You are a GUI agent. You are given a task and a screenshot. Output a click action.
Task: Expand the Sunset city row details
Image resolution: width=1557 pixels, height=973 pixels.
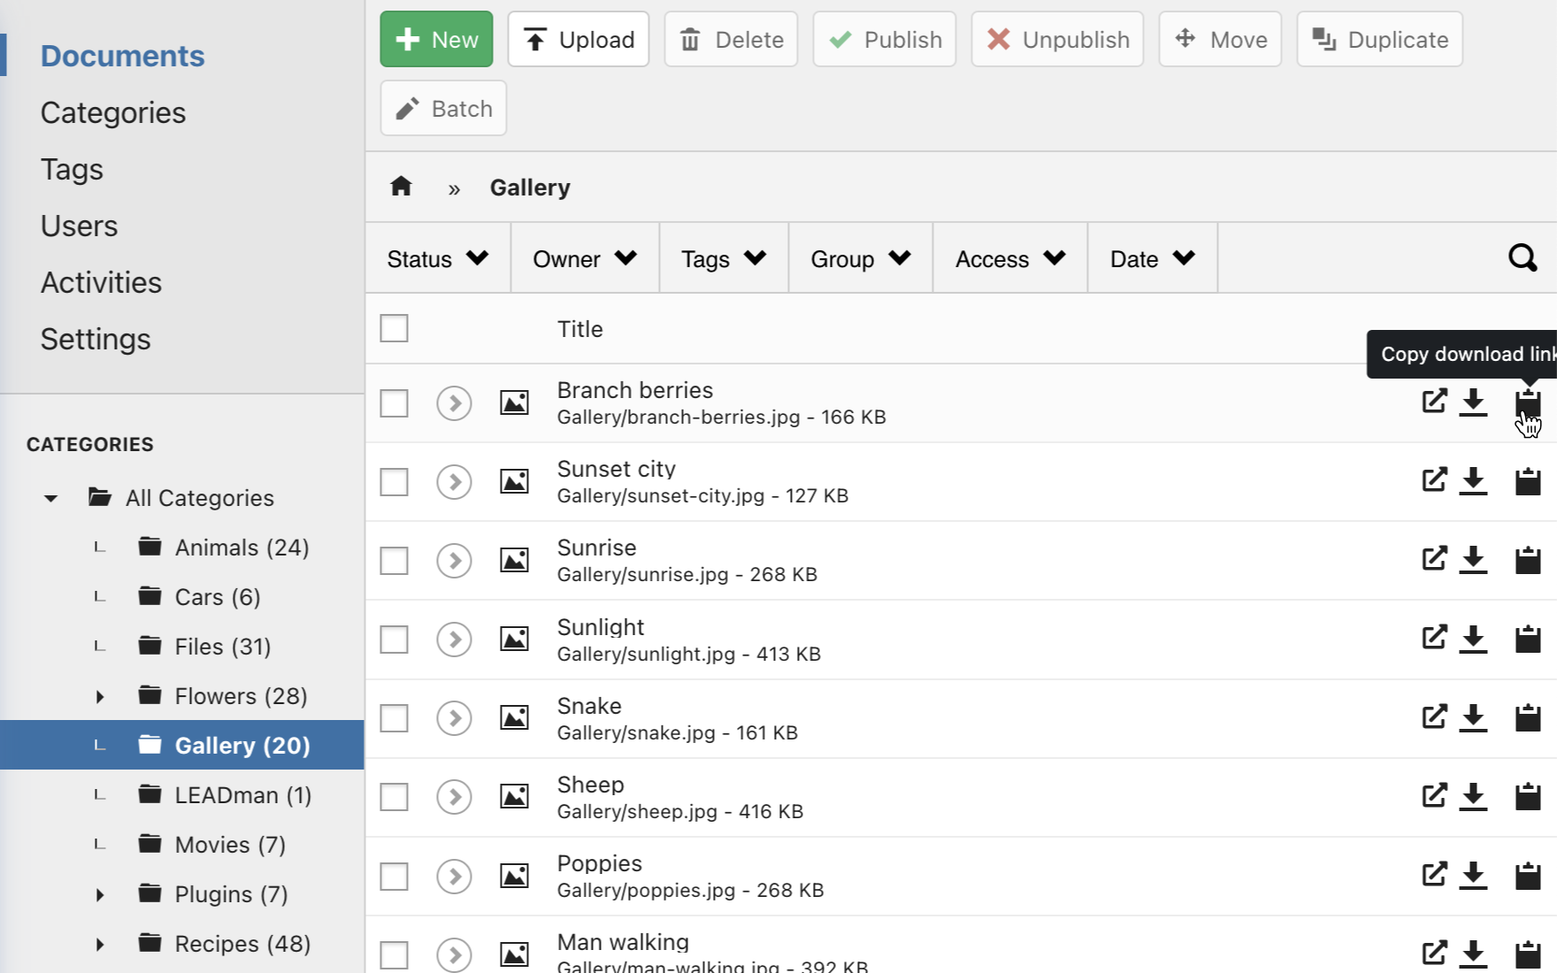454,482
